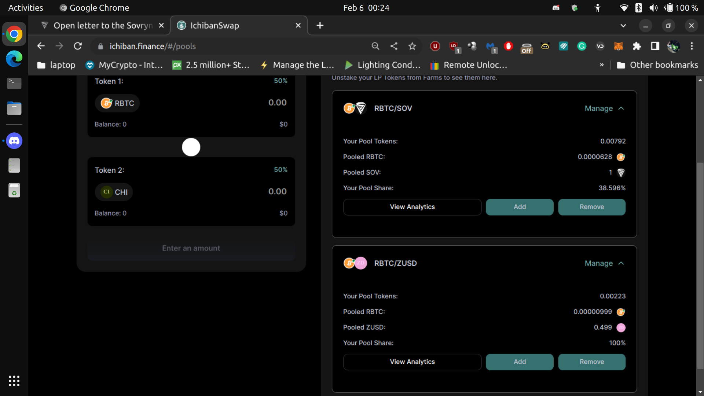Click View Analytics for RBTC/ZUSD pool
Image resolution: width=704 pixels, height=396 pixels.
(x=412, y=362)
